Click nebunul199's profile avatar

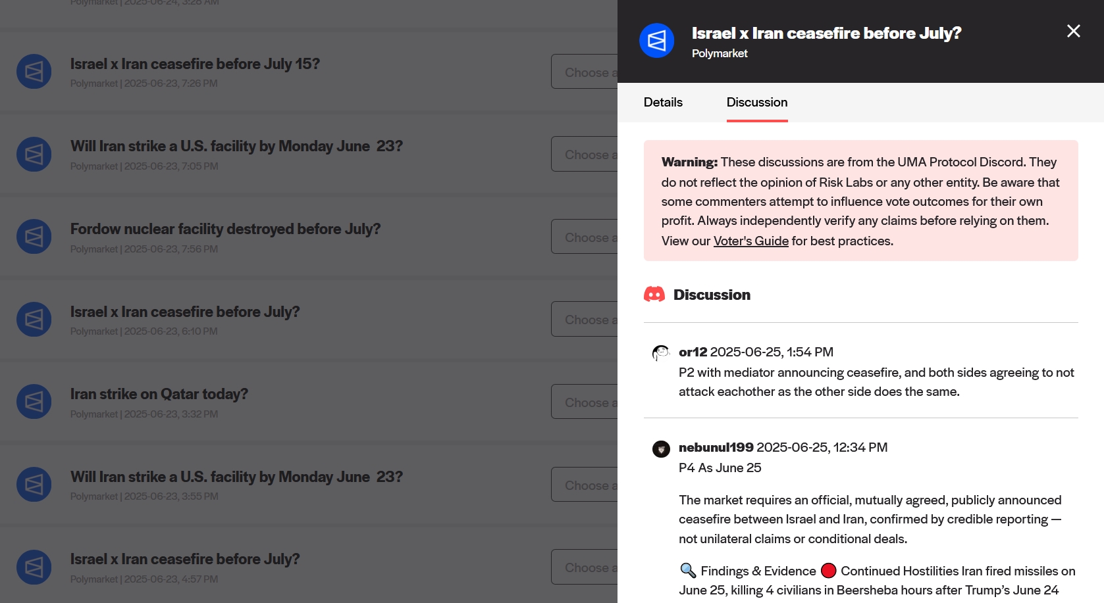point(661,449)
